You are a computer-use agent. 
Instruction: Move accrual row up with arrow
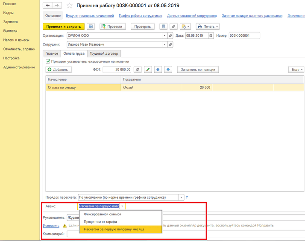click(x=158, y=70)
